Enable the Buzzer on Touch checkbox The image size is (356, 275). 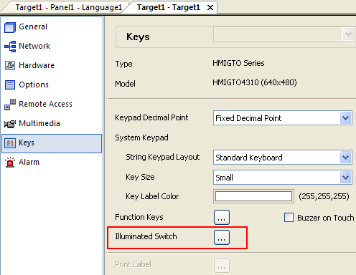pos(289,218)
